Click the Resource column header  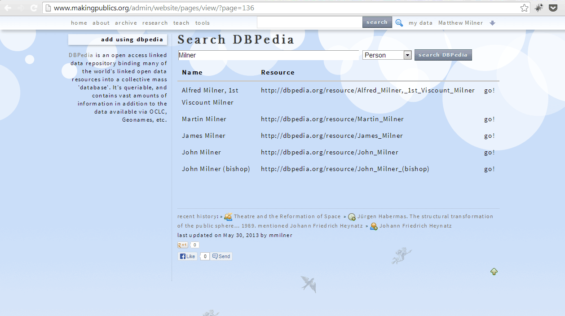[278, 72]
